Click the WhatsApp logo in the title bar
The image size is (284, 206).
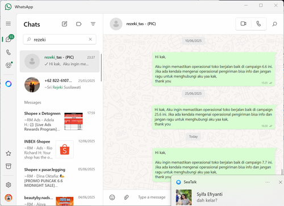8,7
